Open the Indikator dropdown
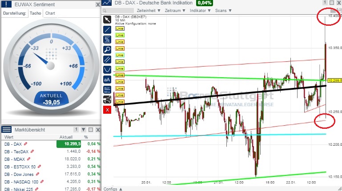Viewport: 342px width, 191px height. click(200, 11)
